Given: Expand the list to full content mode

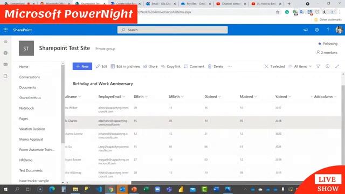Looking at the screenshot, I should [337, 66].
